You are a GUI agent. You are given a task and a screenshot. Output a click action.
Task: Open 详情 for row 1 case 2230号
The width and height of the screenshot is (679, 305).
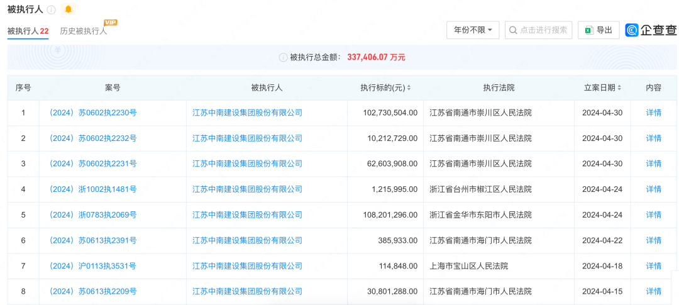click(x=653, y=113)
